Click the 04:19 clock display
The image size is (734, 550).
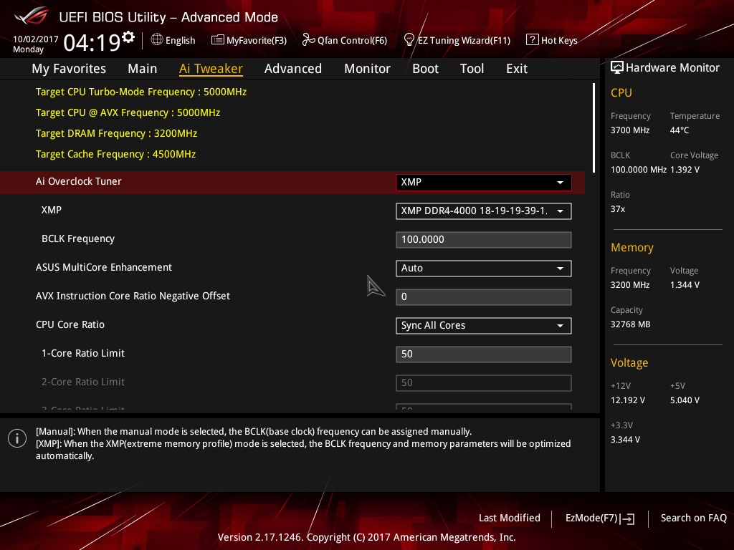[92, 43]
